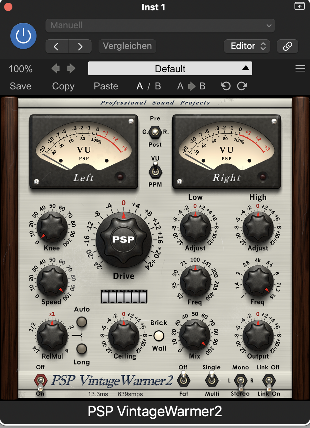This screenshot has height=428, width=310.
Task: Click the 639smps readout
Action: [x=130, y=394]
